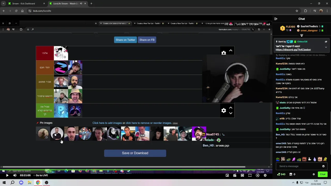Enter fullscreen video mode
Viewport: 331px width, 186px height.
coord(250,175)
